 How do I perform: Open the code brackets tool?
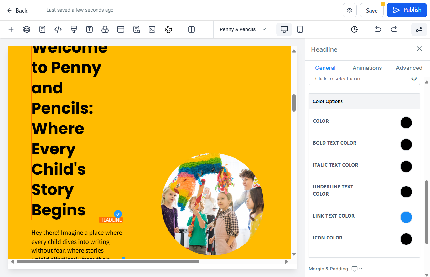tap(58, 29)
